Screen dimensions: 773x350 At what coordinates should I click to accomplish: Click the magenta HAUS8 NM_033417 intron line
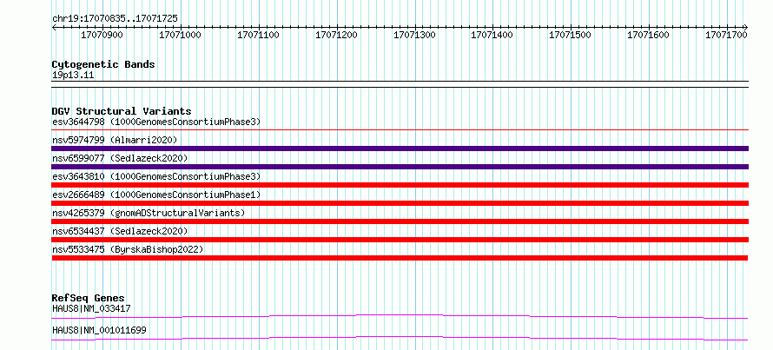[x=400, y=316]
